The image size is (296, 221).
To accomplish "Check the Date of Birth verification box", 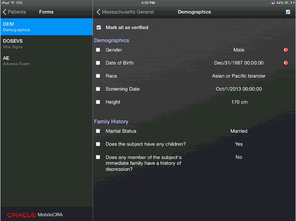I will (x=98, y=63).
